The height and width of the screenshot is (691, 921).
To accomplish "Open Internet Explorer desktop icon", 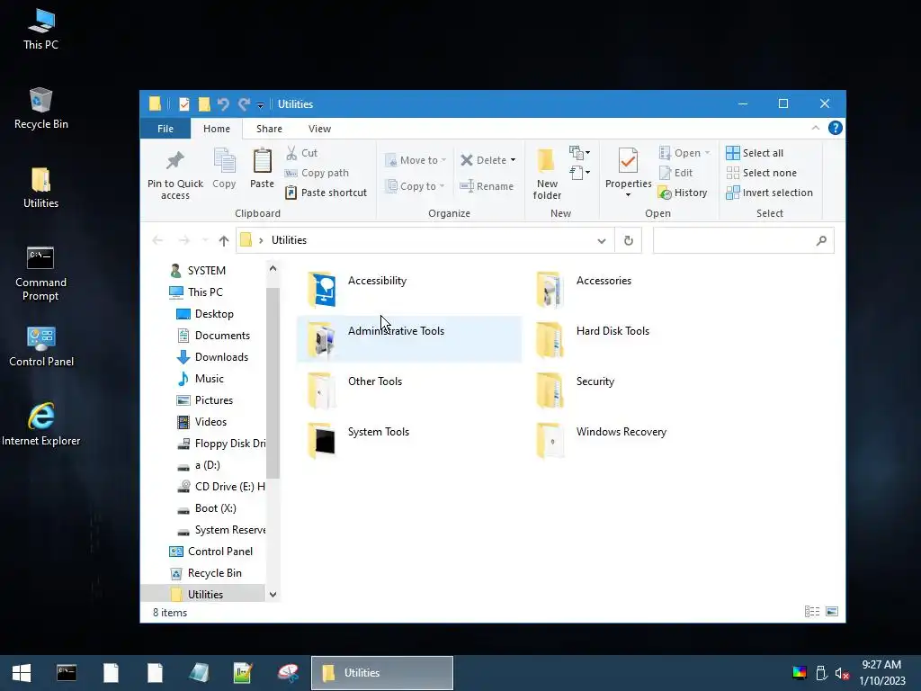I will click(x=41, y=425).
